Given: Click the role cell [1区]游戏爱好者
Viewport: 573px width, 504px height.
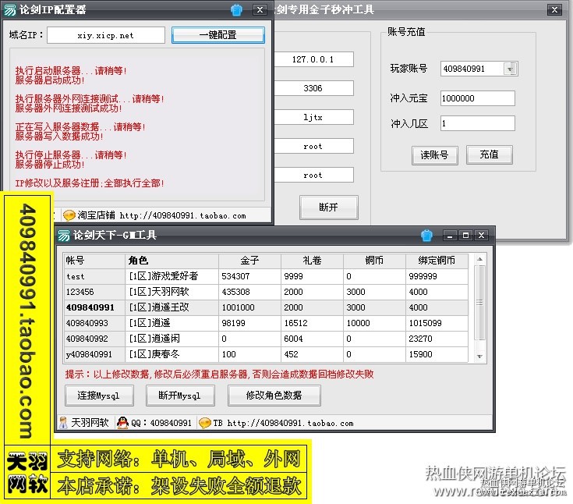Looking at the screenshot, I should coord(172,276).
